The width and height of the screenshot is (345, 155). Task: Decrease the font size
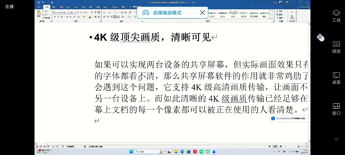pyautogui.click(x=81, y=12)
